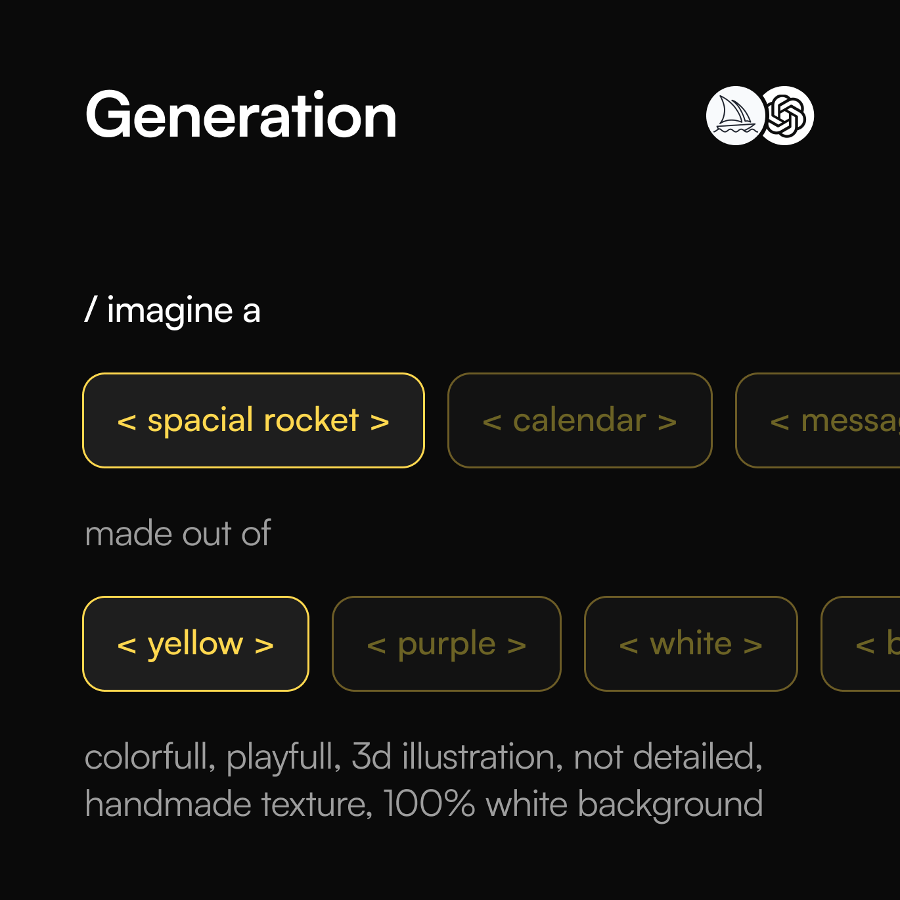
Task: Choose the yellow material option
Action: (x=195, y=644)
